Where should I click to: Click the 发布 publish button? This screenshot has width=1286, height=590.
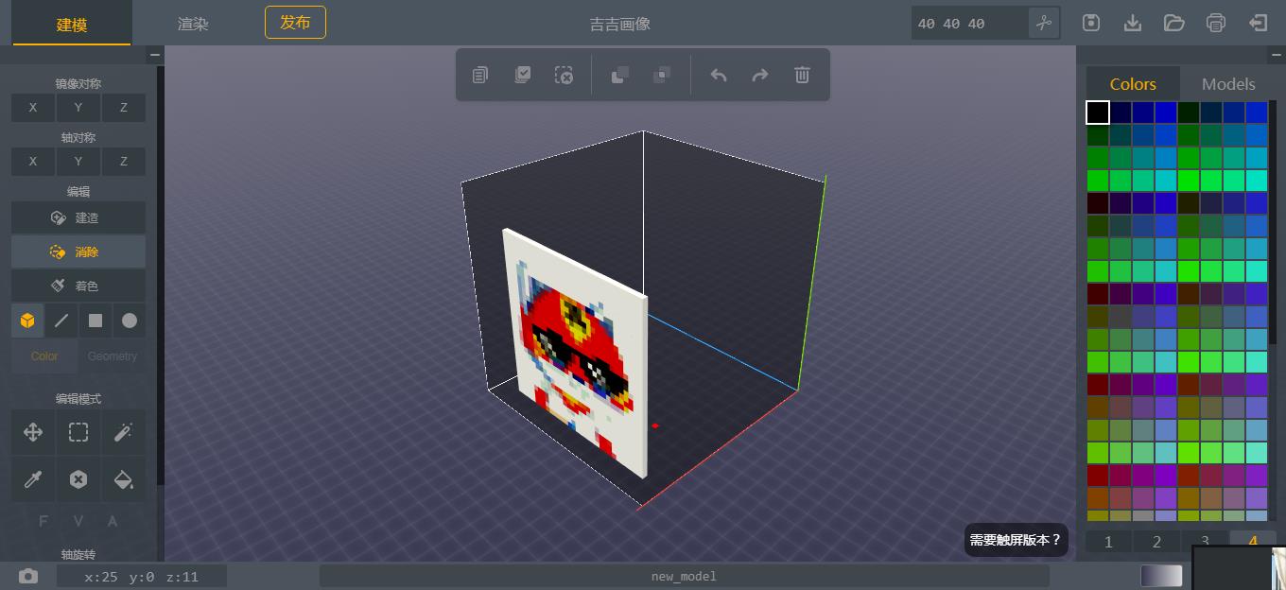(x=295, y=22)
